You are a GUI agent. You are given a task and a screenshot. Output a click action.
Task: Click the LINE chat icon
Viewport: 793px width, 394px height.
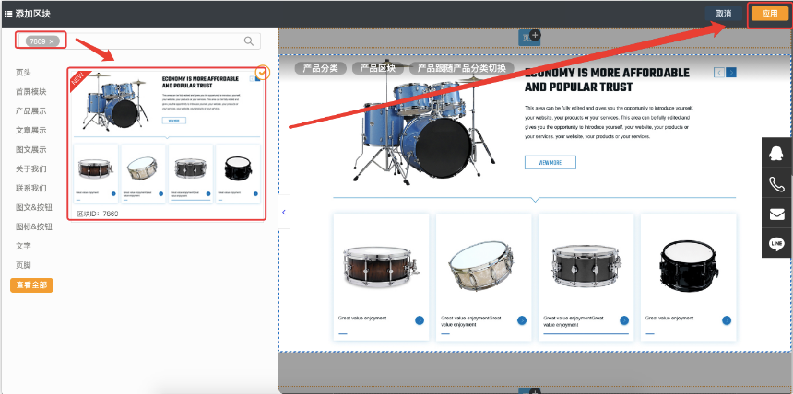[776, 244]
